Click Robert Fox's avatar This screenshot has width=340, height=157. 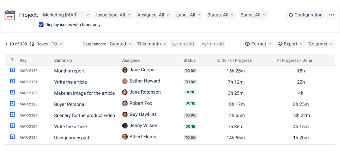coord(125,103)
